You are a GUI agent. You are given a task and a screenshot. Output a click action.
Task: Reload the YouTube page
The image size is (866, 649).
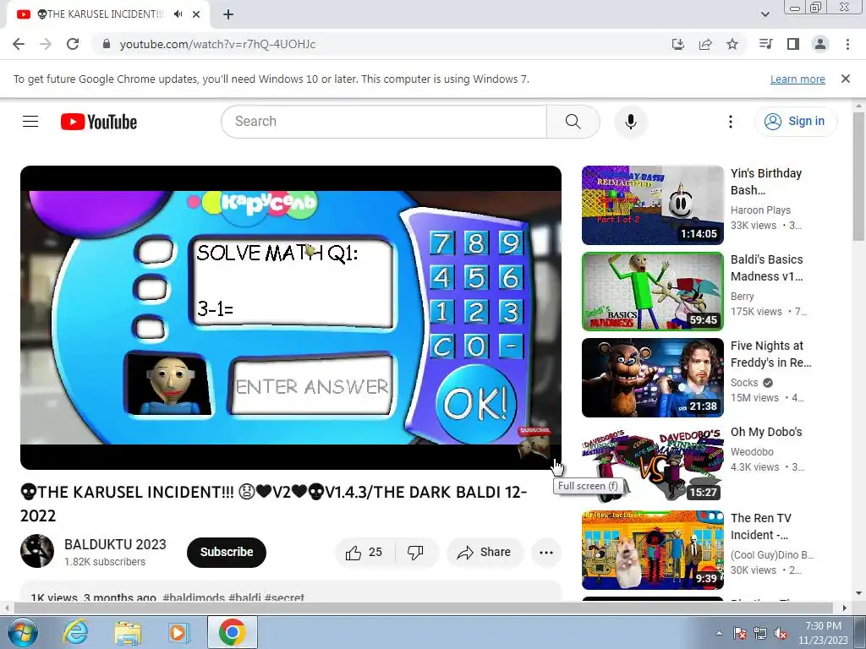(73, 44)
